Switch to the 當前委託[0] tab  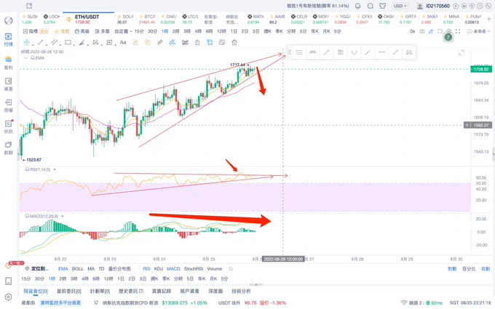(69, 291)
